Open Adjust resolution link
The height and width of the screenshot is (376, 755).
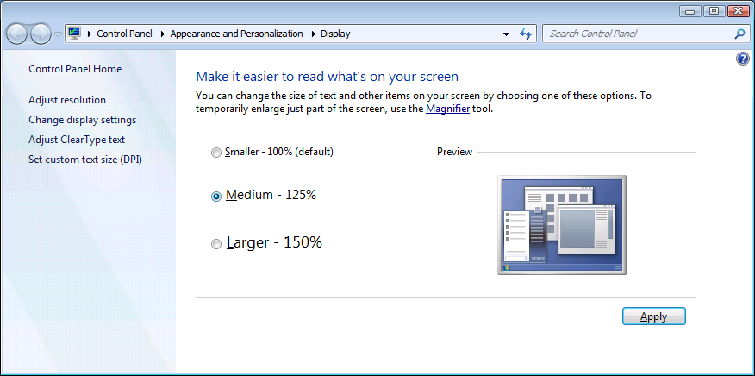pos(67,100)
